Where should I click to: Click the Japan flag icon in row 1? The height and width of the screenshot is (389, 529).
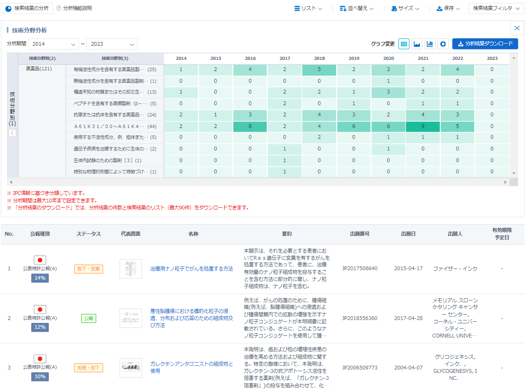[40, 260]
